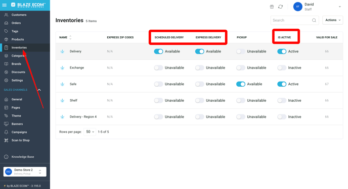The image size is (348, 189).
Task: Toggle Express Delivery for Shelf inventory
Action: (x=199, y=101)
